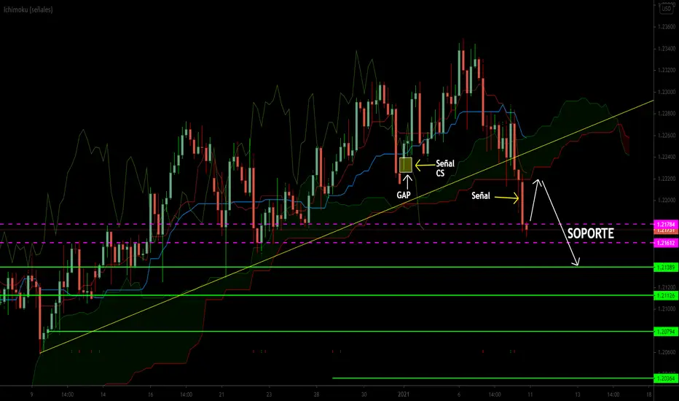679x401 pixels.
Task: Click the magenta 1.21612 price label
Action: point(666,243)
